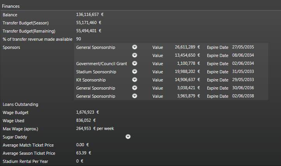The height and width of the screenshot is (166, 281).
Task: Select expire date 30/06/2036
Action: (243, 88)
